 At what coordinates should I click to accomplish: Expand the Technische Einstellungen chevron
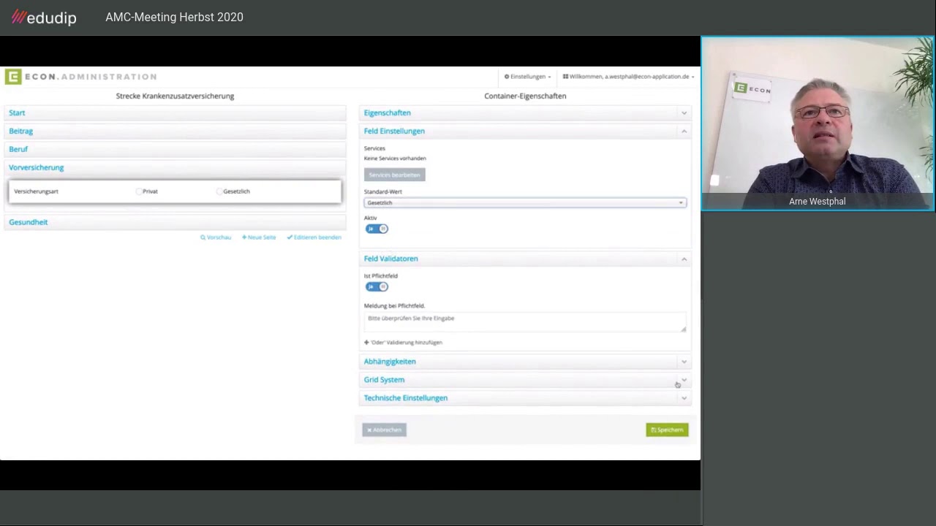click(x=684, y=398)
